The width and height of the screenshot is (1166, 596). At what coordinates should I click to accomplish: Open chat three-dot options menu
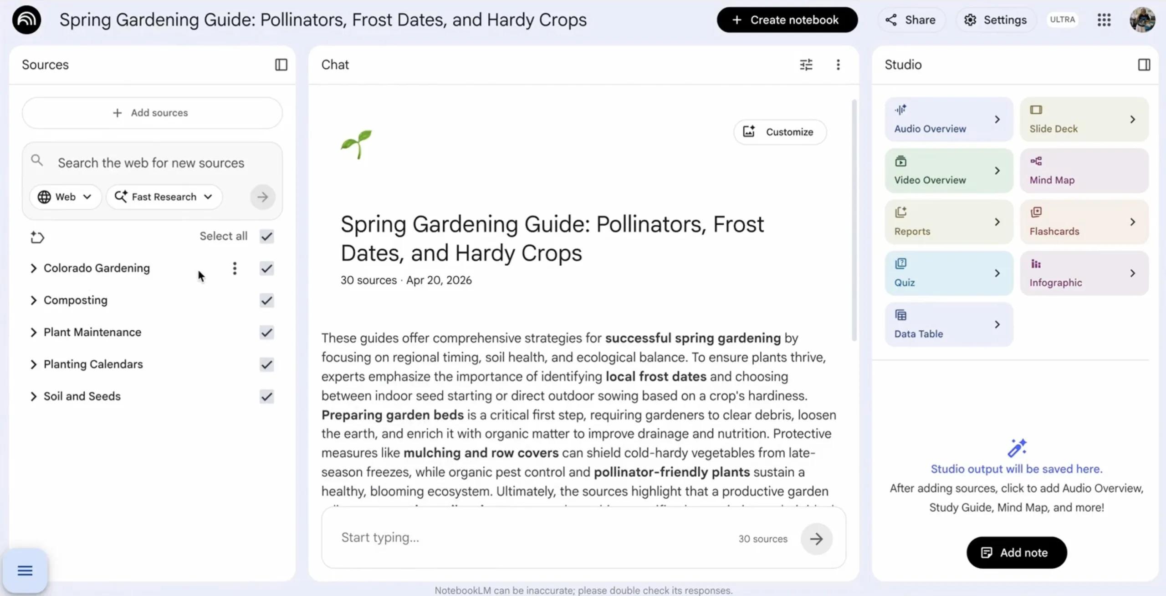(x=838, y=65)
